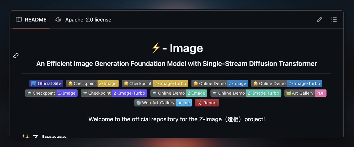The width and height of the screenshot is (354, 147).
Task: Open the yellow Checkpoint Z-Image badge
Action: click(x=92, y=83)
